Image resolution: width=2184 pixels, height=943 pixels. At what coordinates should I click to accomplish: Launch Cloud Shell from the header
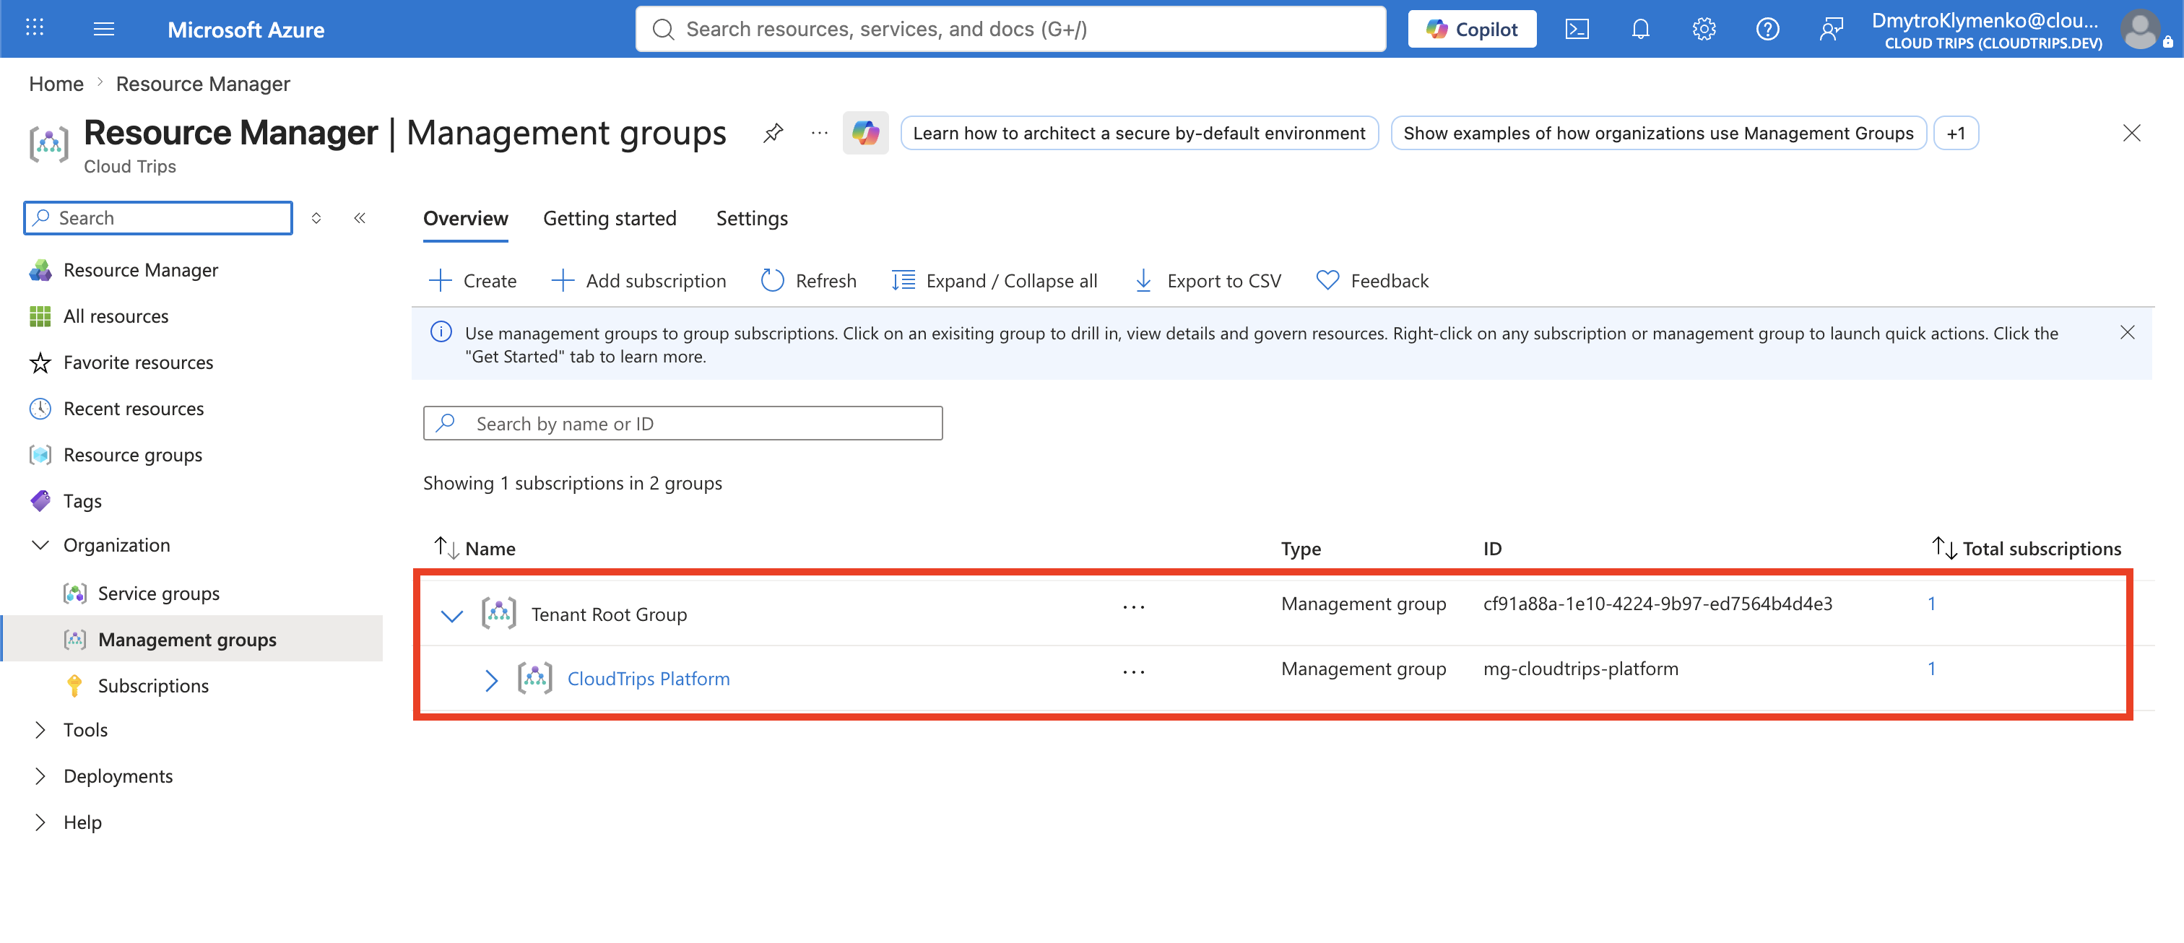click(x=1576, y=30)
